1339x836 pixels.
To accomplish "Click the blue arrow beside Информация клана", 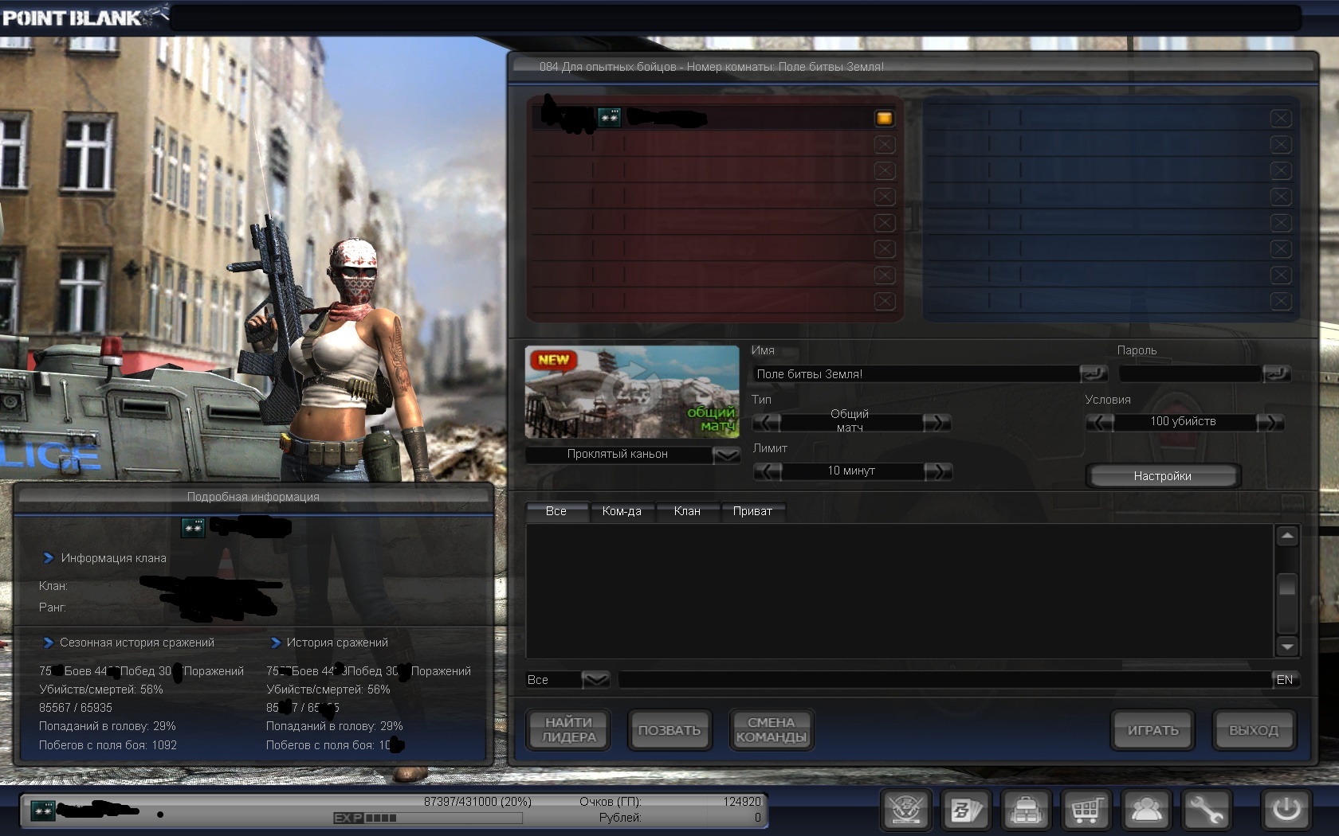I will (49, 558).
